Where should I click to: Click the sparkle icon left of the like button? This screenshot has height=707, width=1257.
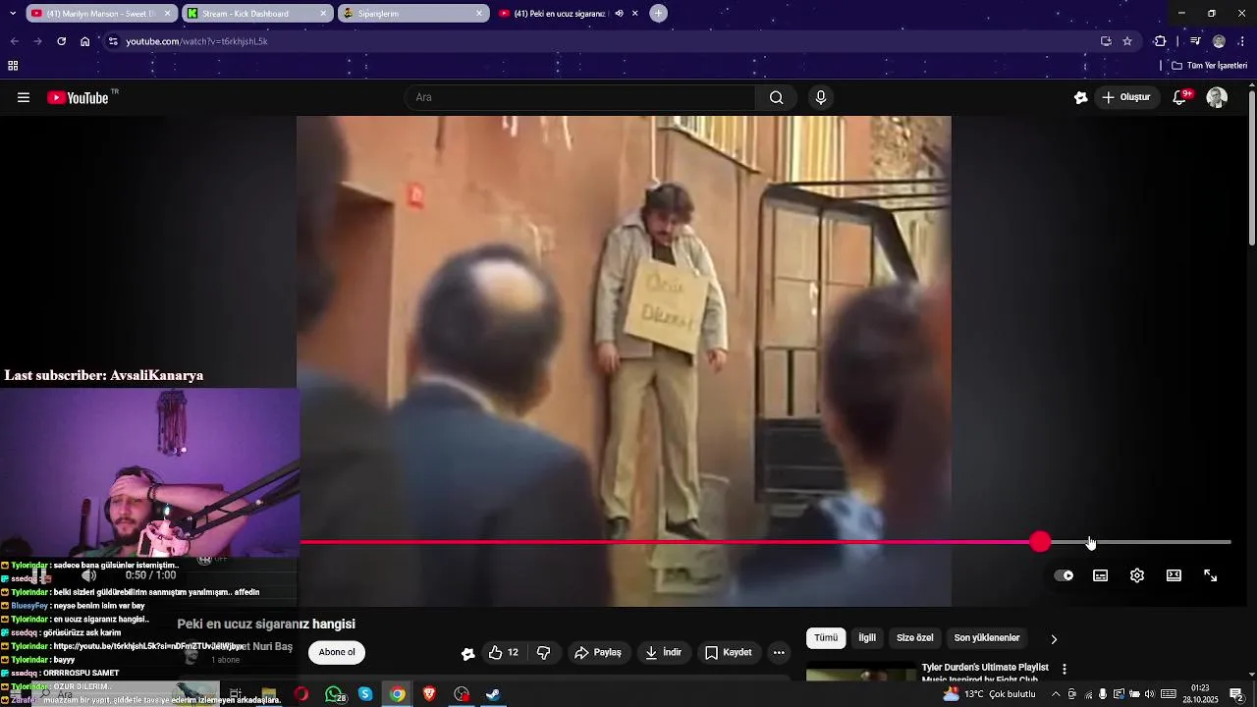(467, 653)
